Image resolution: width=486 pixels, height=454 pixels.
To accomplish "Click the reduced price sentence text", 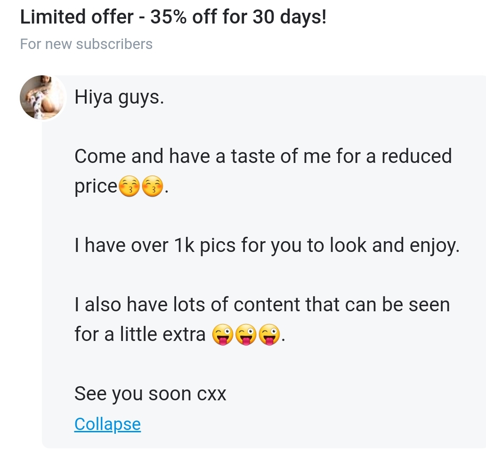I will point(263,156).
